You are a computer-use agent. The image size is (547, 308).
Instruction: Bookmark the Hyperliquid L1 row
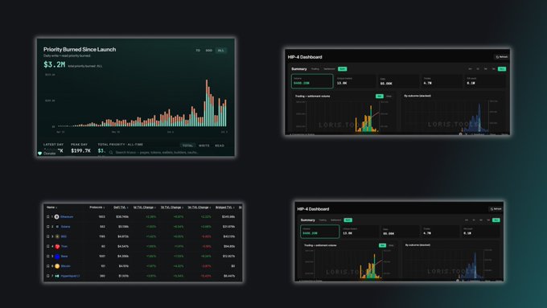(47, 276)
